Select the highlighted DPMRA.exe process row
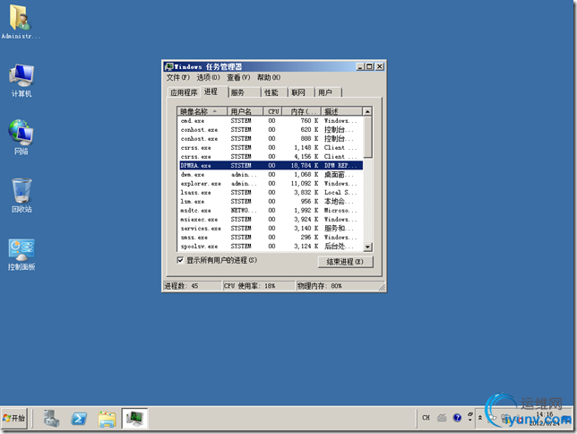 click(x=271, y=165)
